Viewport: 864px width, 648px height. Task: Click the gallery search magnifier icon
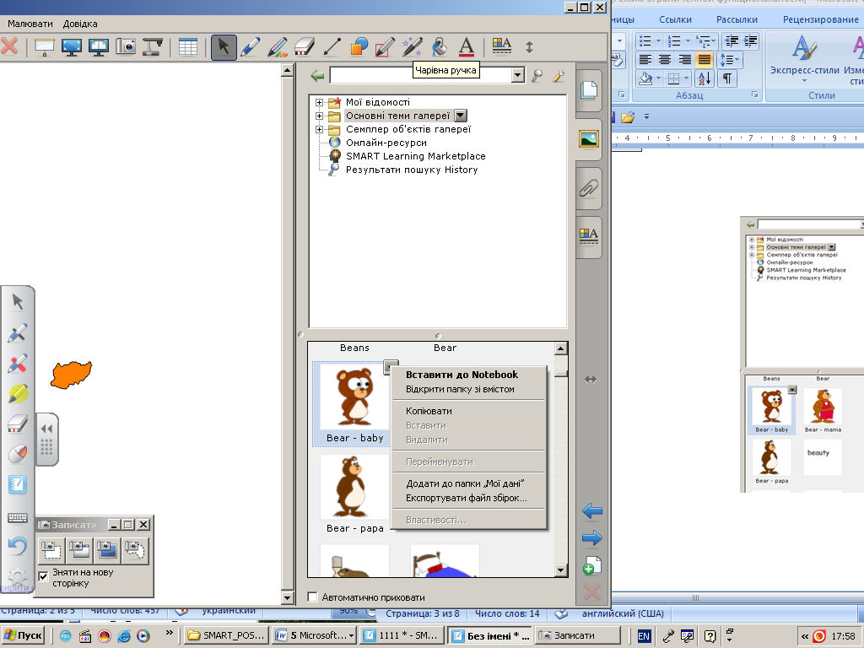click(x=537, y=75)
